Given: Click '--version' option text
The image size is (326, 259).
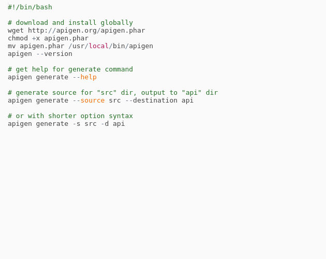Looking at the screenshot, I should 54,54.
